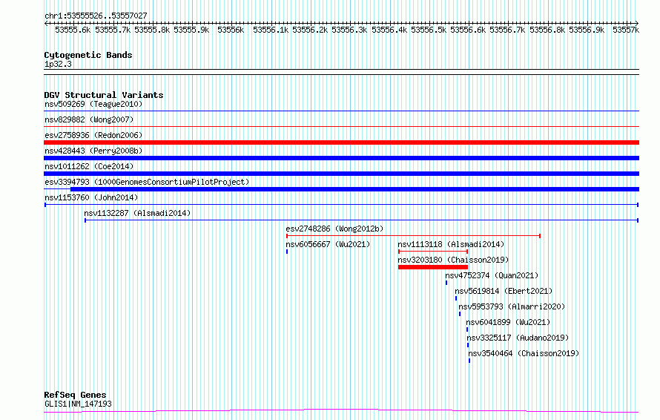The image size is (660, 420).
Task: Click the nsv1113118 (Alsmadi2014) red span line
Action: [433, 252]
